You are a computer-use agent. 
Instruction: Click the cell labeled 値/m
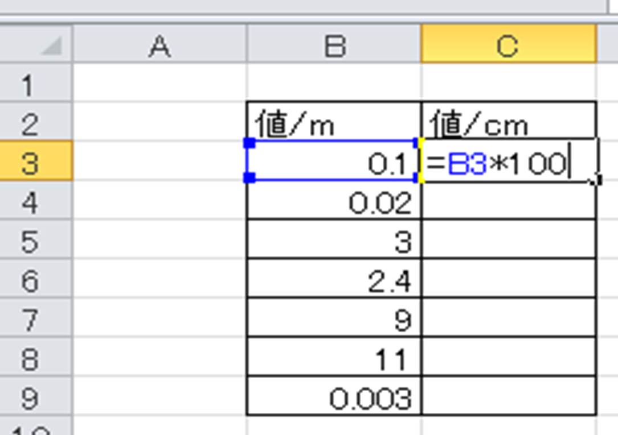pos(334,122)
